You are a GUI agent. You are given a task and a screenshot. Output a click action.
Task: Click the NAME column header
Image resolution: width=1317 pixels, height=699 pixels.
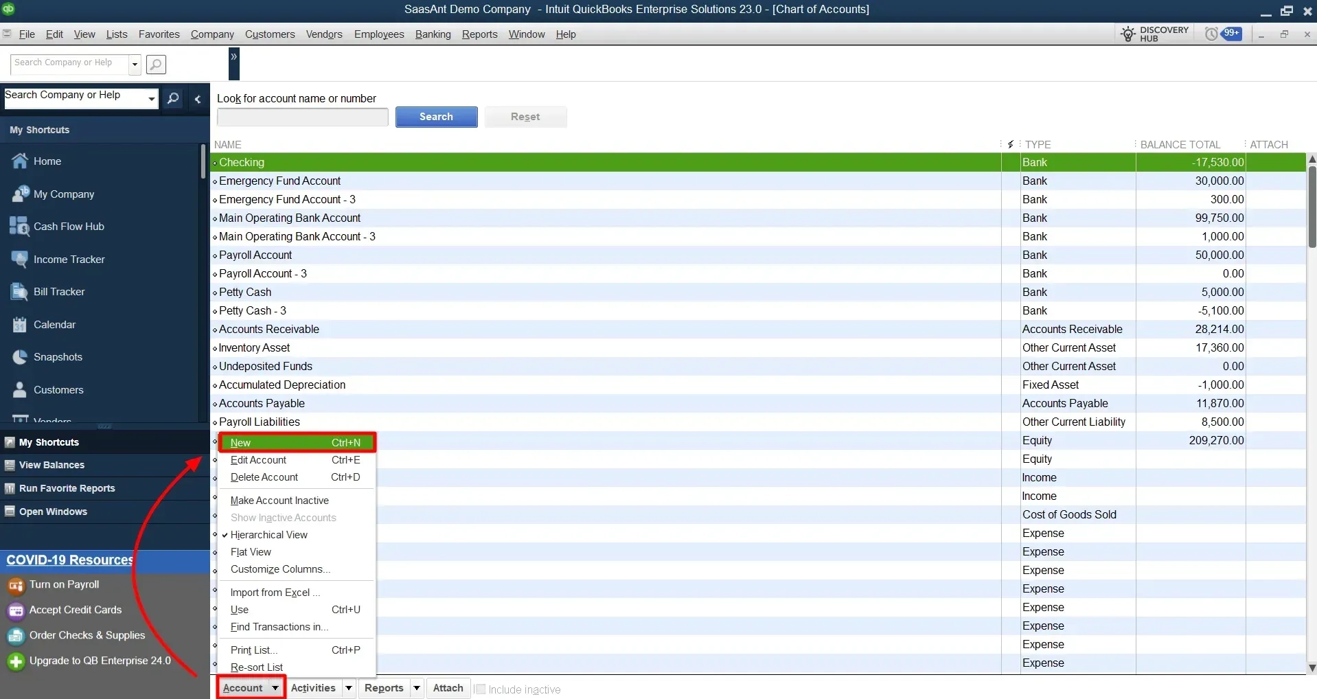227,145
